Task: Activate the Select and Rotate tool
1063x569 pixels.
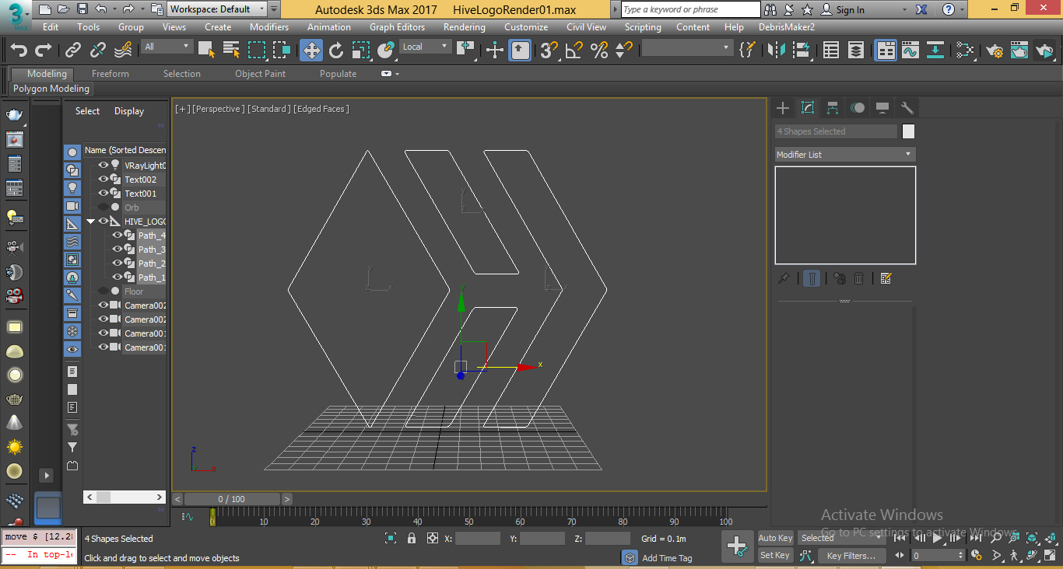Action: [336, 51]
